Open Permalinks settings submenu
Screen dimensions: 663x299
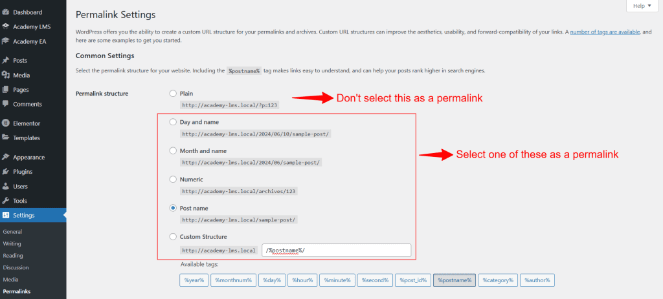(16, 291)
